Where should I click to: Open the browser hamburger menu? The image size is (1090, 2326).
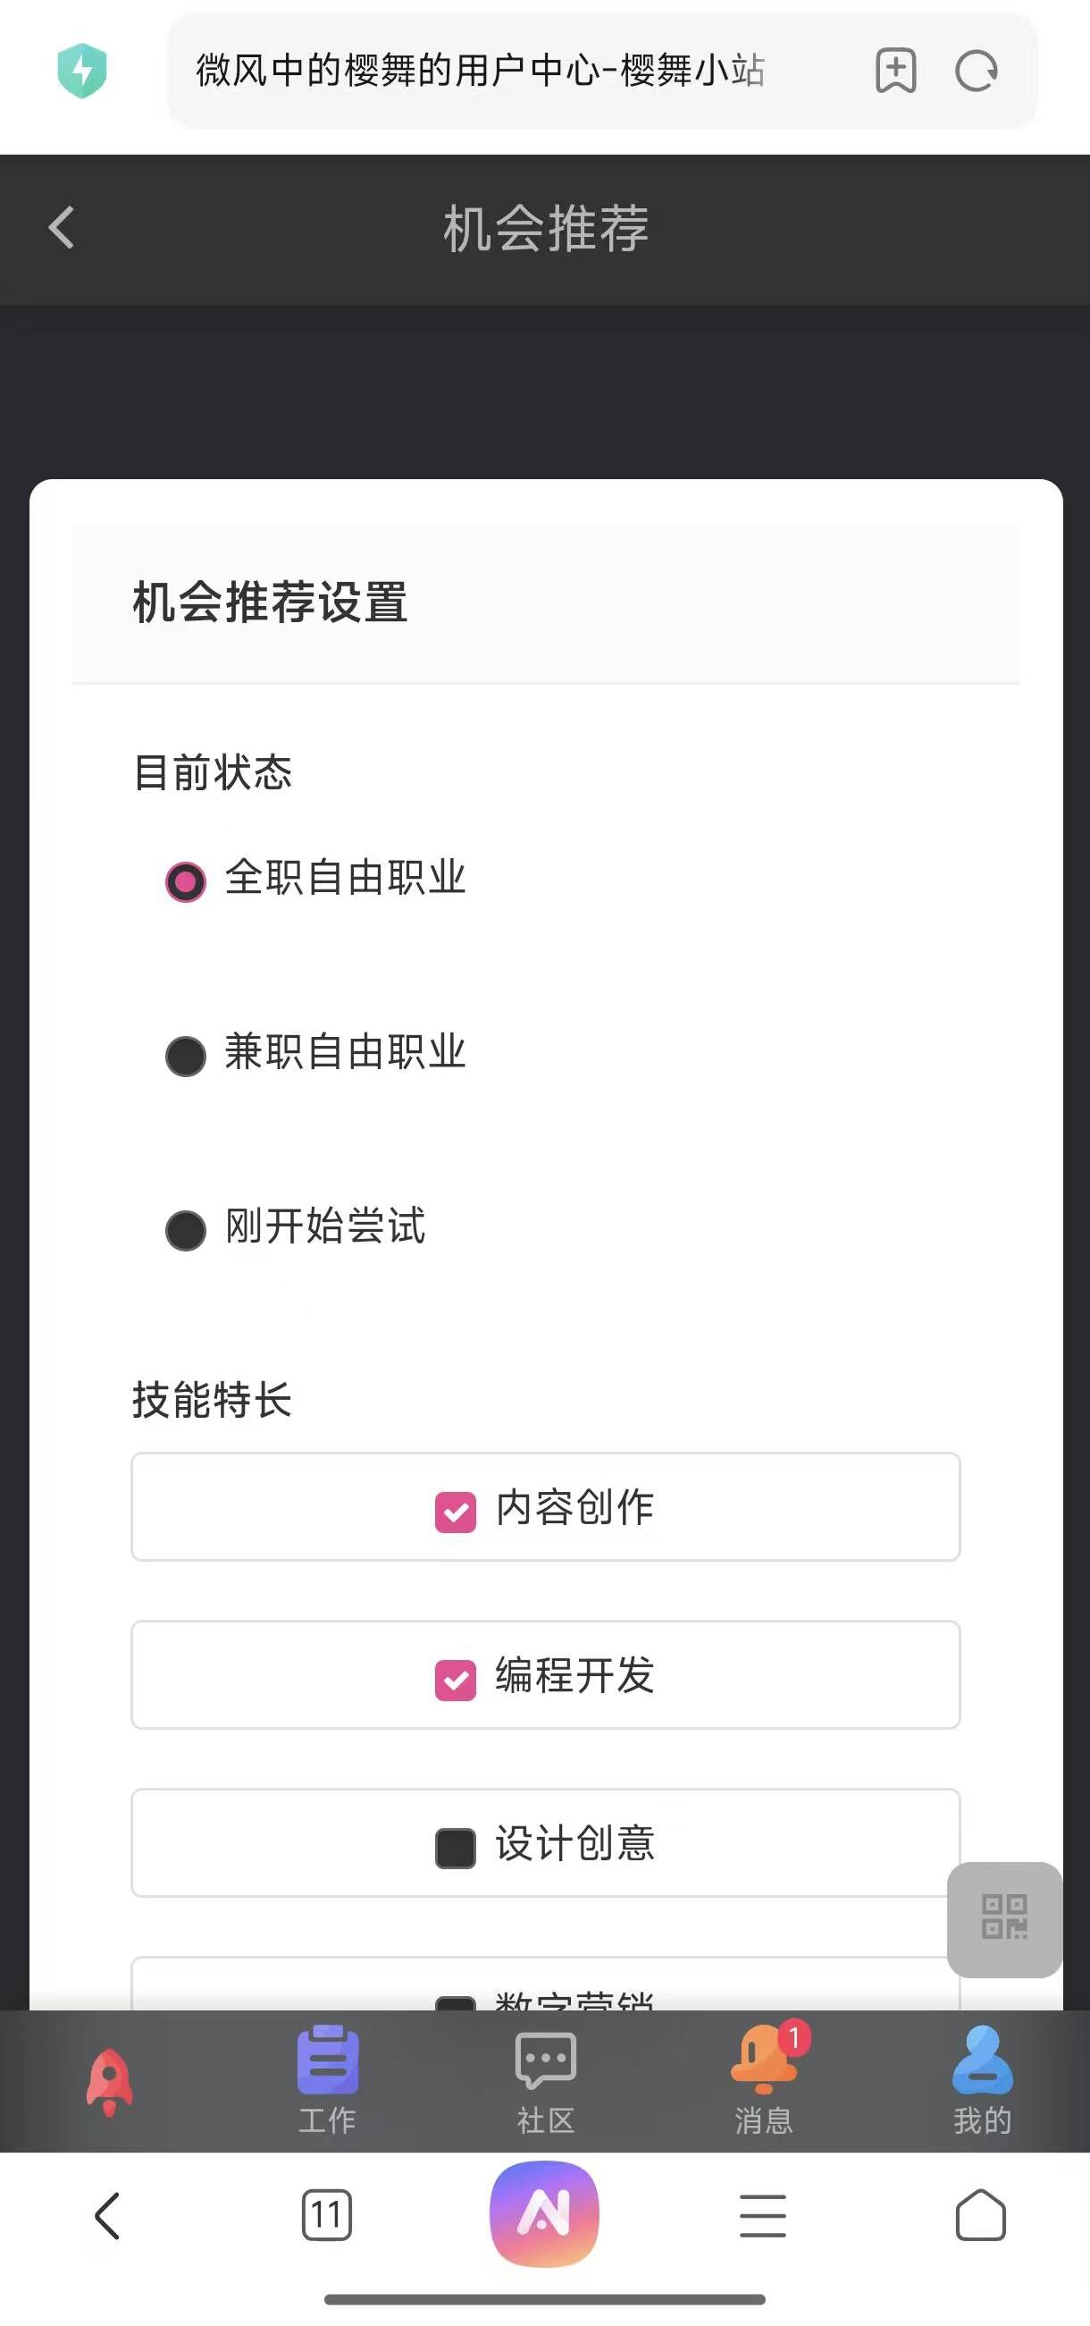point(762,2215)
